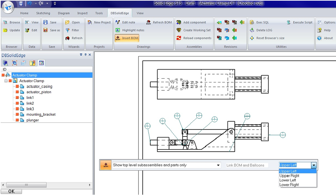Screen dimensions: 336x195
Task: Click Reset Browser's size
Action: pos(267,38)
